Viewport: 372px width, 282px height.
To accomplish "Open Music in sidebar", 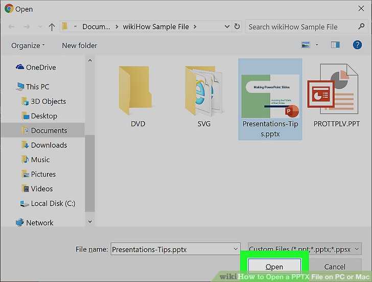I will click(35, 160).
